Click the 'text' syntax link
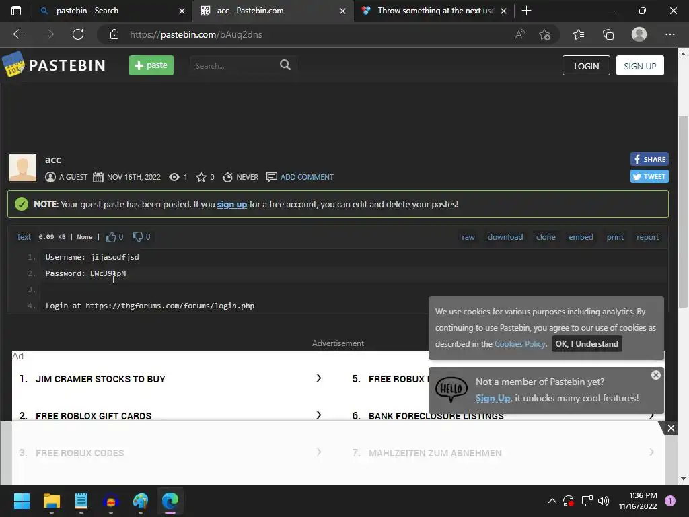The width and height of the screenshot is (689, 517). coord(24,237)
